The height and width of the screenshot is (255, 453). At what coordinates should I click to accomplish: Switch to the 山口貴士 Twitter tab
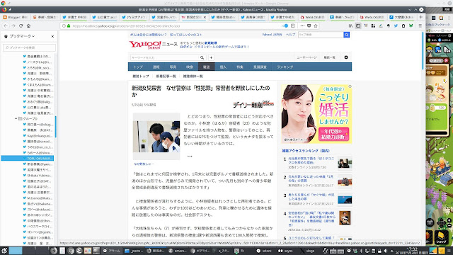click(x=105, y=17)
